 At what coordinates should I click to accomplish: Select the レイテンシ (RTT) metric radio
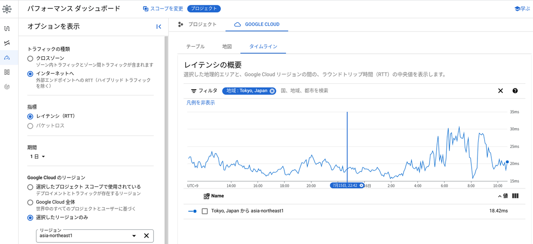pos(30,116)
